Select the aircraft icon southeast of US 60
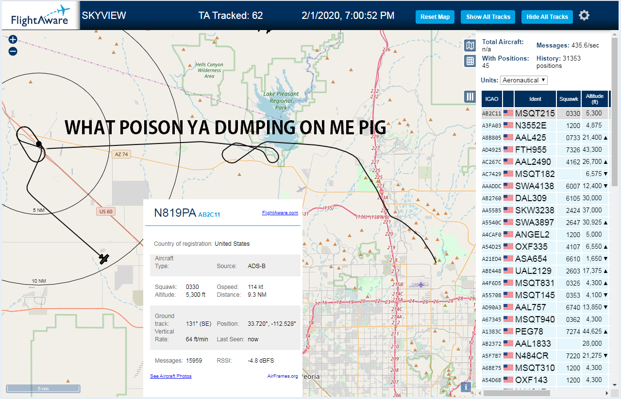This screenshot has height=399, width=621. coord(104,258)
